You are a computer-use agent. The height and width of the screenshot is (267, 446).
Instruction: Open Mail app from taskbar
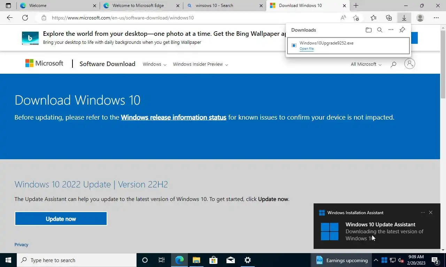point(230,260)
